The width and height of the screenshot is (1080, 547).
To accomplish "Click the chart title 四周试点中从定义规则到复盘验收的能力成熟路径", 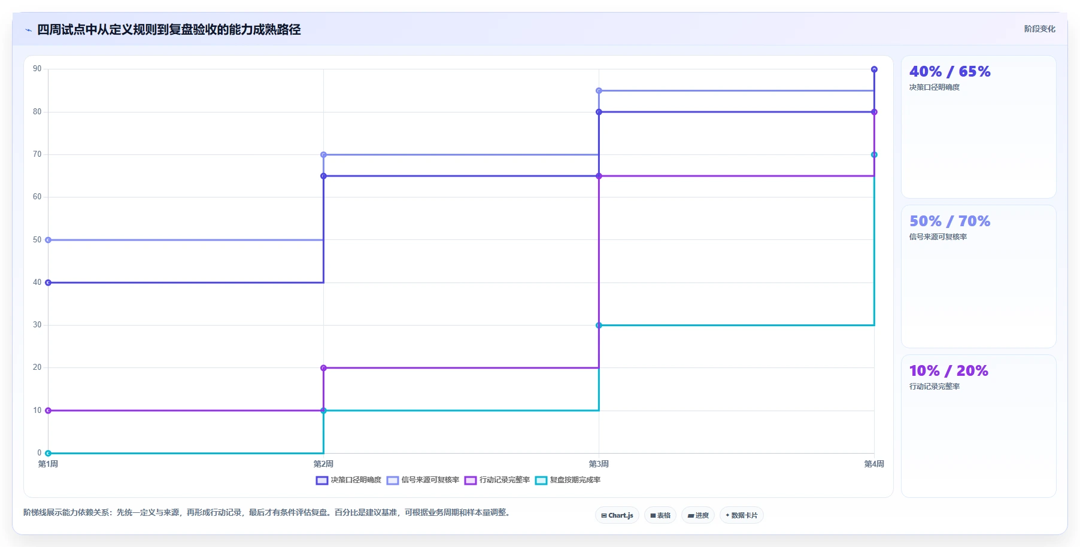I will pos(169,30).
